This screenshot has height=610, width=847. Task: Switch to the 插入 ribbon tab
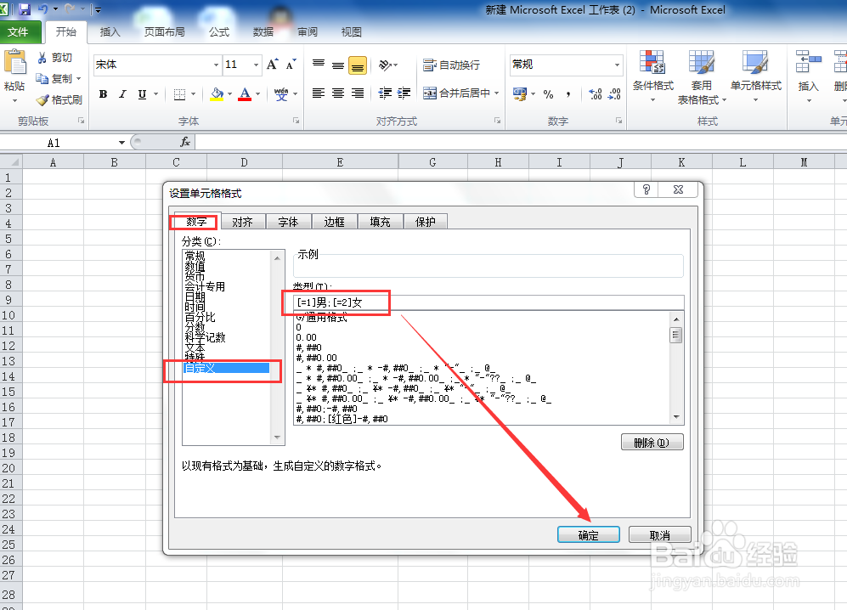[x=110, y=32]
